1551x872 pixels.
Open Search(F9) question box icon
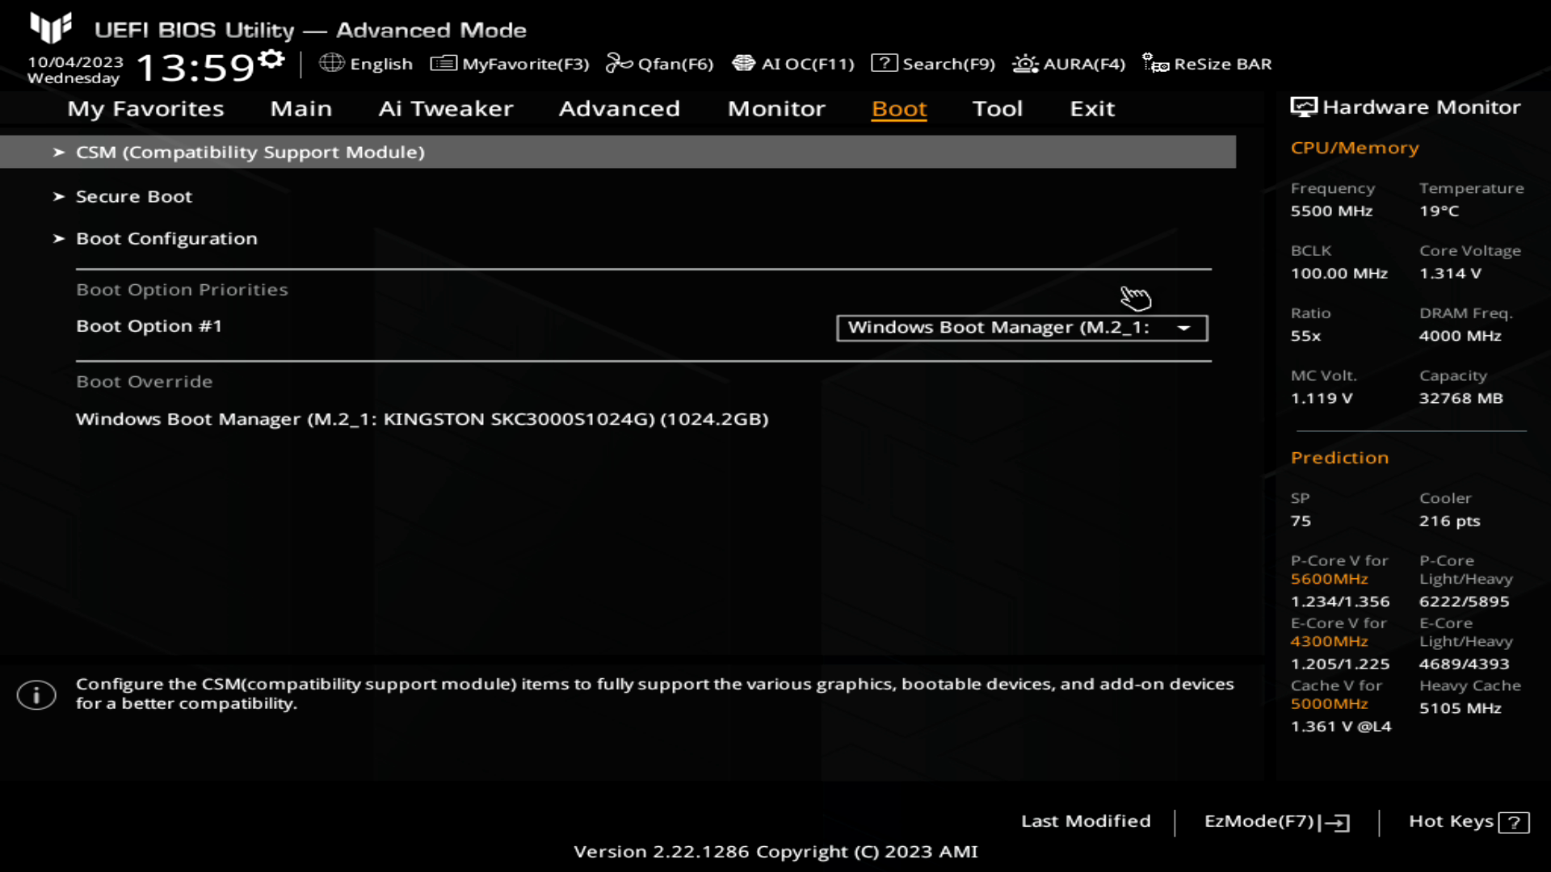point(884,63)
